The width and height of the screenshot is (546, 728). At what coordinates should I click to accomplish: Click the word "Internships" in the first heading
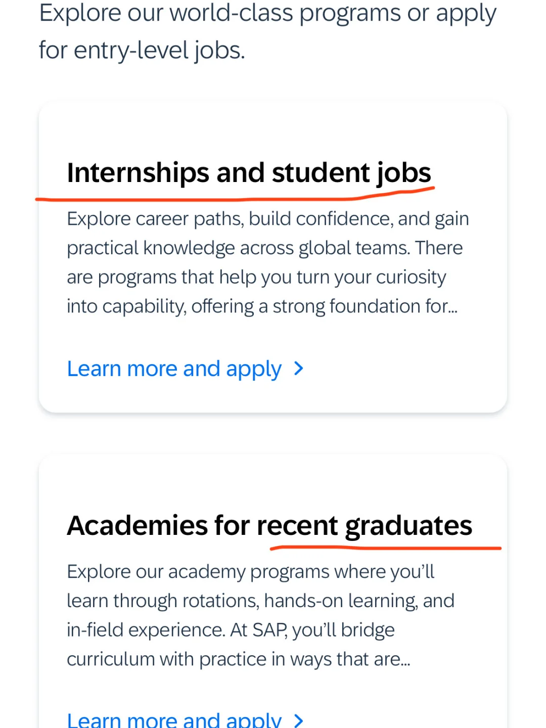click(x=138, y=173)
